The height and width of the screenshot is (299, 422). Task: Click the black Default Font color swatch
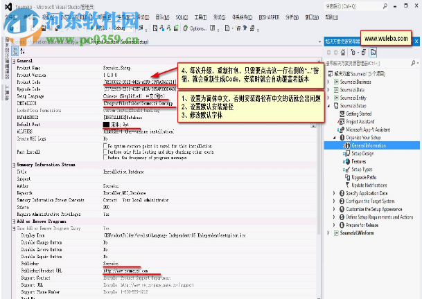[106, 125]
